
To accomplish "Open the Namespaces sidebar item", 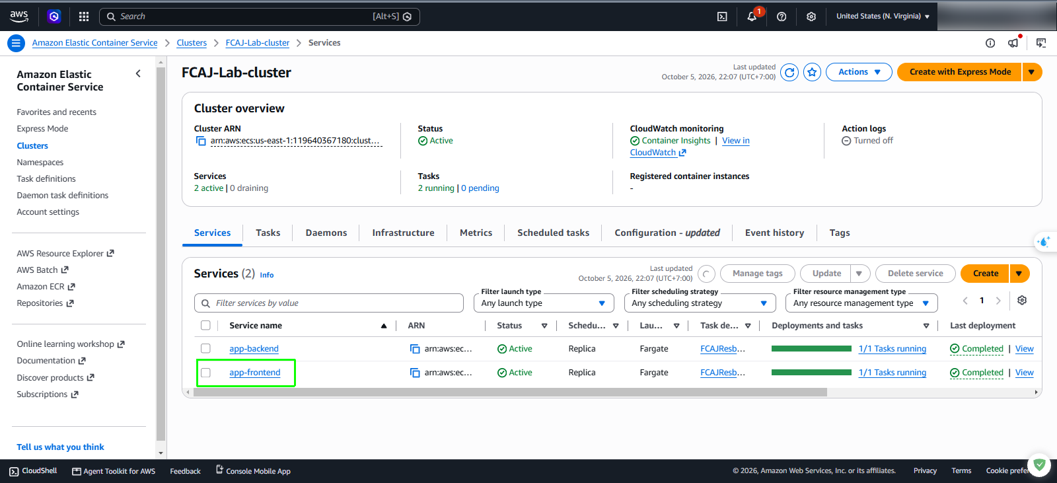I will click(x=40, y=163).
